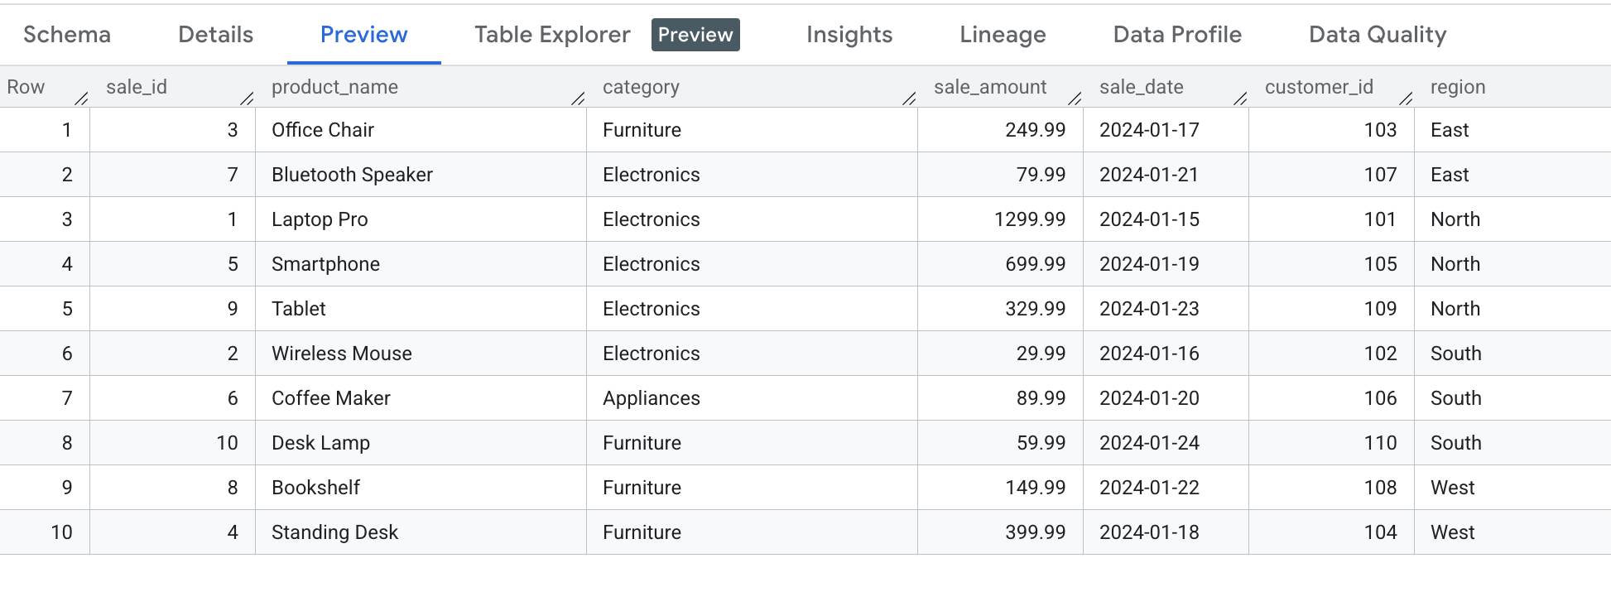Click the North region in Tablet row
Viewport: 1611px width, 616px height.
[x=1455, y=309]
